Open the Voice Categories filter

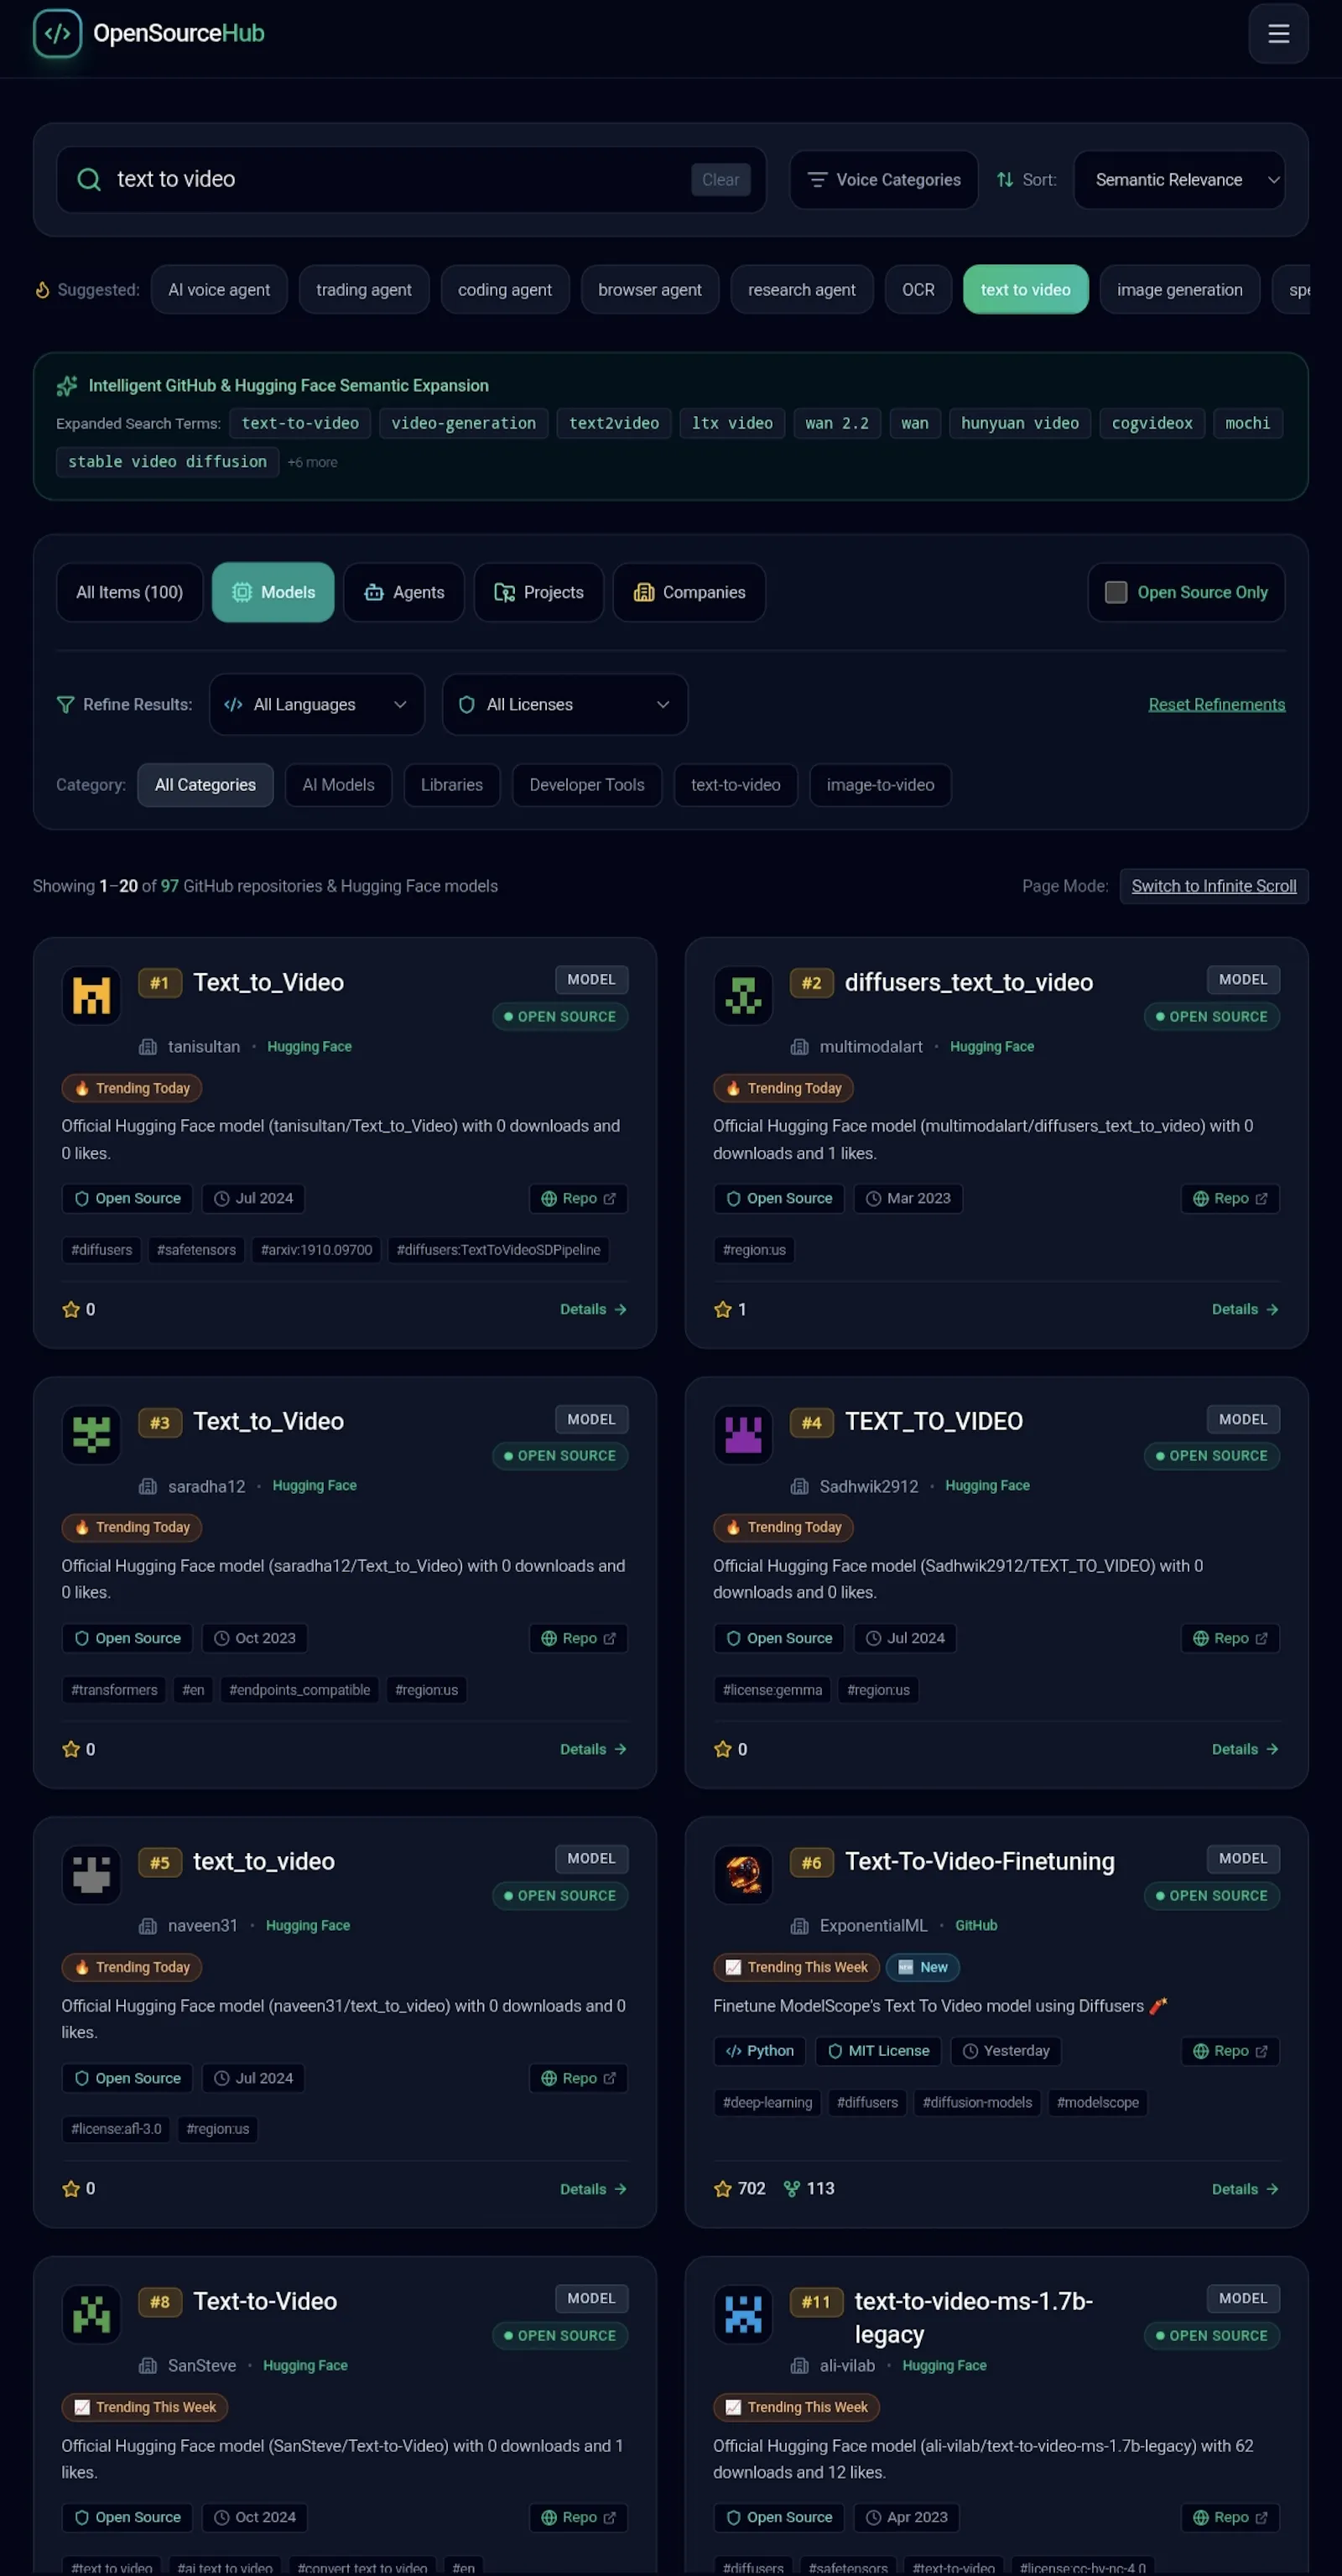tap(884, 180)
